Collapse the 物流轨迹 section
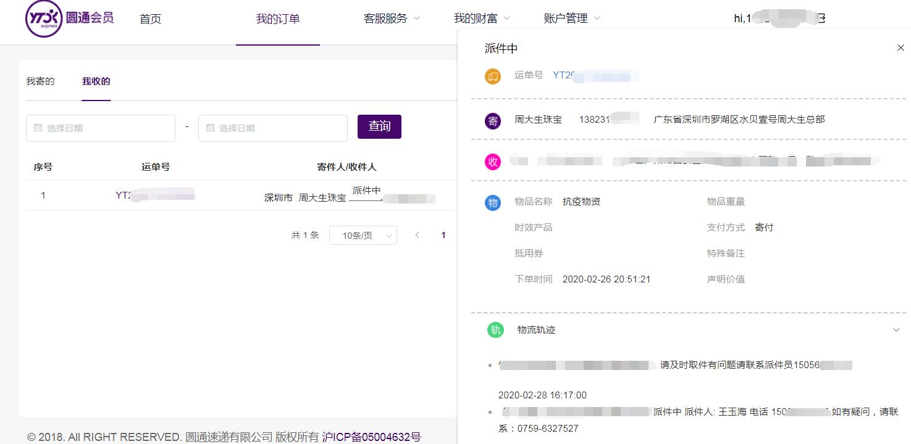Image resolution: width=911 pixels, height=444 pixels. pyautogui.click(x=896, y=330)
